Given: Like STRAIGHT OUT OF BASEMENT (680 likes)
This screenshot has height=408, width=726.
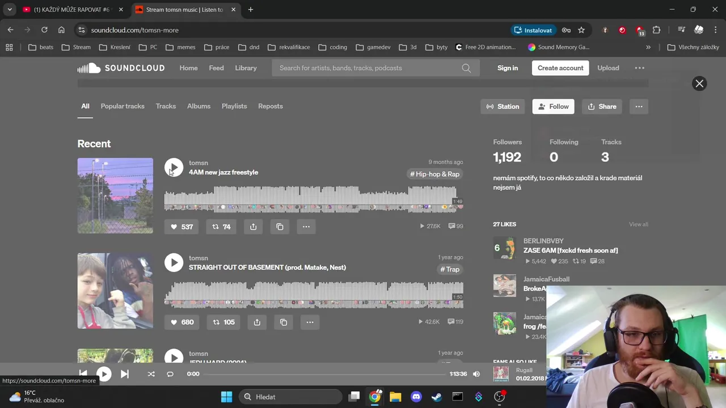Looking at the screenshot, I should (183, 322).
